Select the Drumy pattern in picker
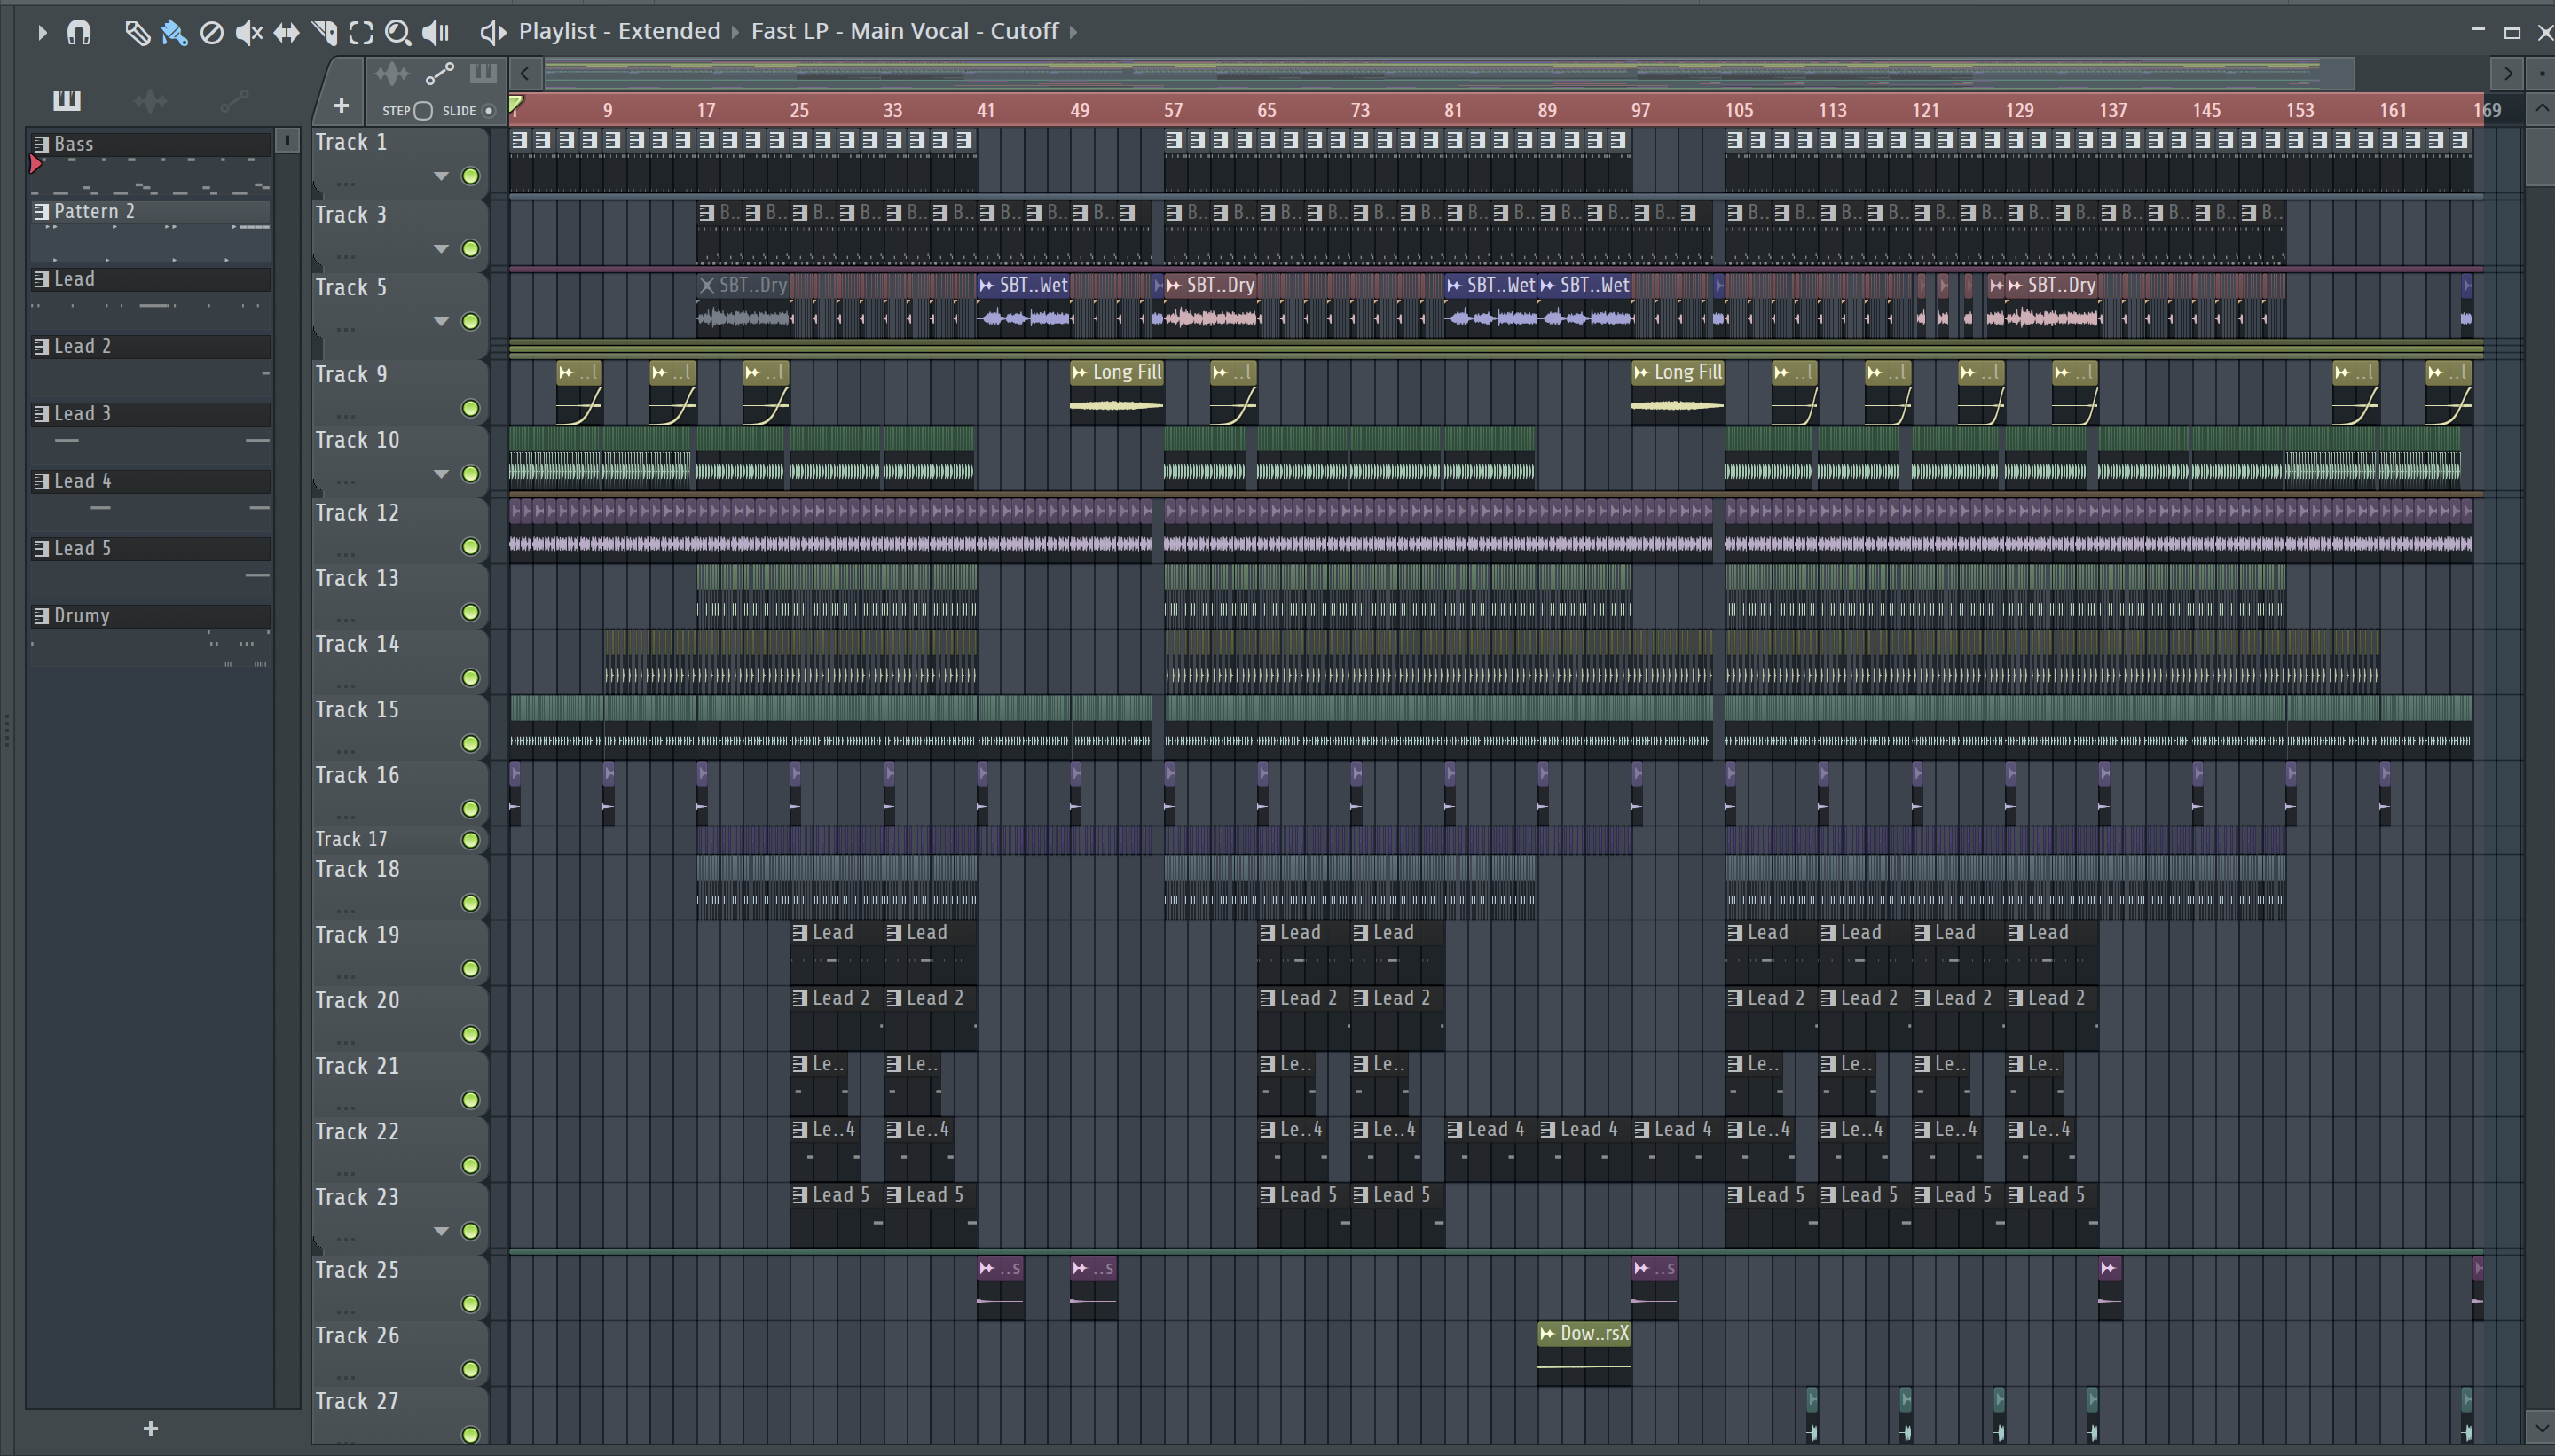The height and width of the screenshot is (1456, 2555). coord(150,615)
